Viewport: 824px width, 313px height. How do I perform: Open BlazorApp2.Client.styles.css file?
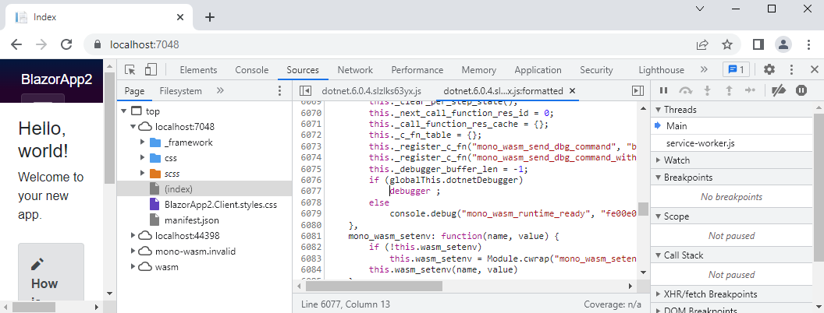click(220, 205)
